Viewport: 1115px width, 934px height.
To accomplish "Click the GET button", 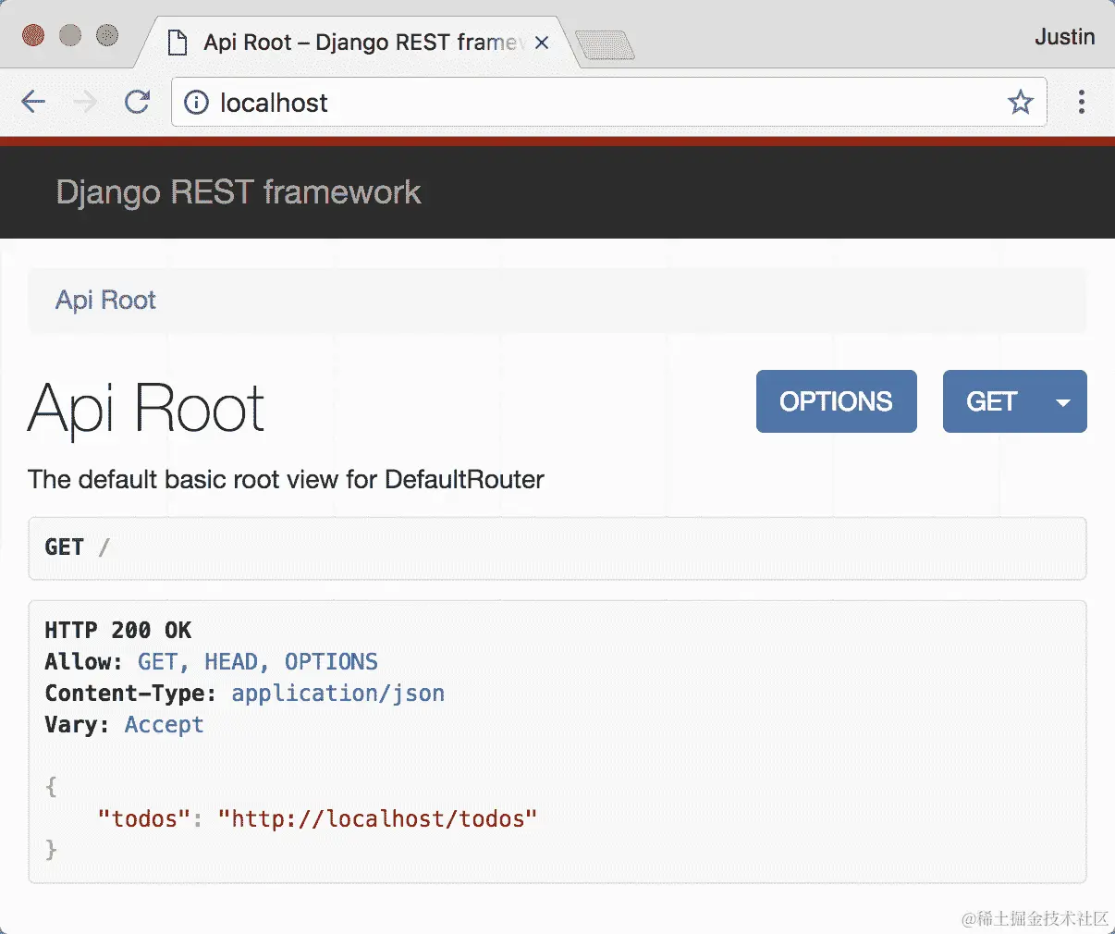I will pos(991,401).
